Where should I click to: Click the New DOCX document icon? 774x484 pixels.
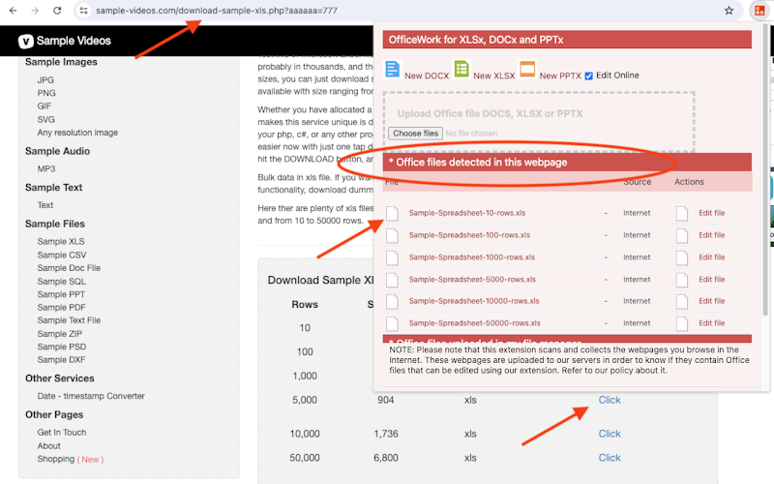point(393,69)
